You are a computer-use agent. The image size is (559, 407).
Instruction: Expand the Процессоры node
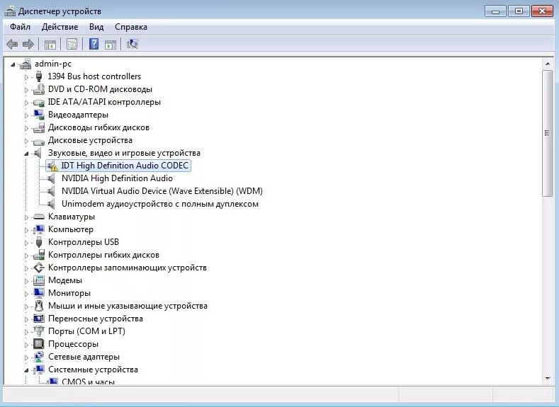pyautogui.click(x=26, y=345)
